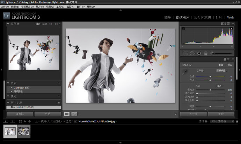Open grid view from filmstrip bar
241x144 pixels.
pos(20,121)
